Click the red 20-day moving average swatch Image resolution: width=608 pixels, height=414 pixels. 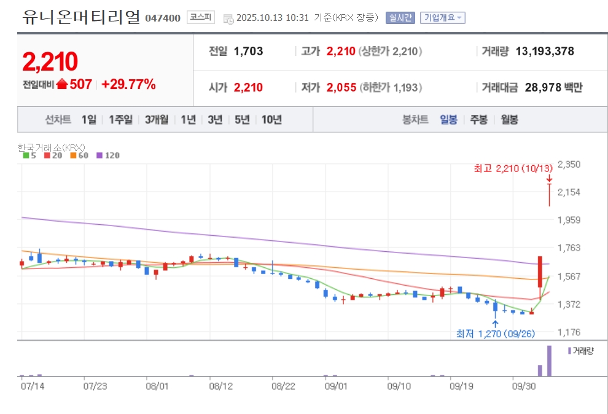[47, 155]
